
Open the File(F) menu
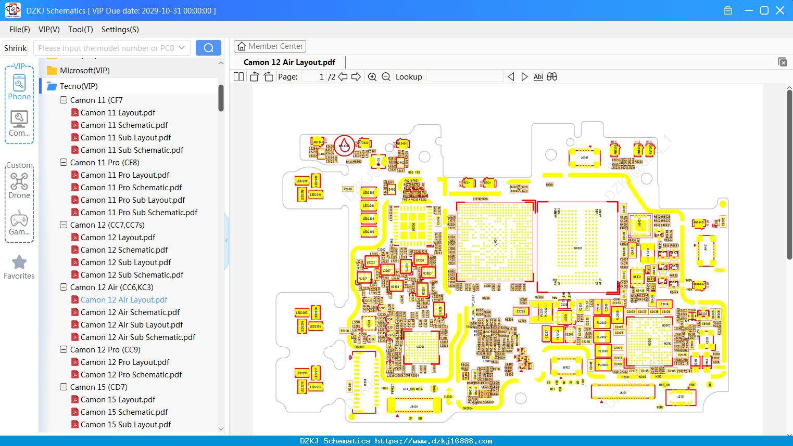pyautogui.click(x=20, y=30)
